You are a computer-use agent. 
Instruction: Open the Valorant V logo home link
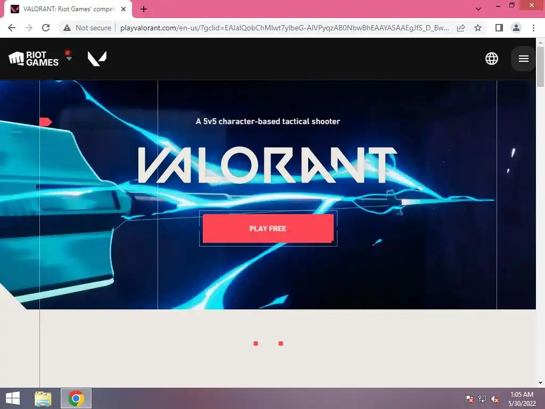[x=97, y=59]
